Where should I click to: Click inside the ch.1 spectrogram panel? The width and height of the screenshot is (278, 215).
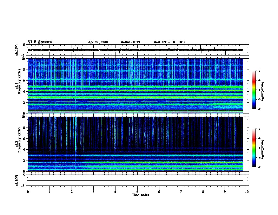(x=135, y=86)
